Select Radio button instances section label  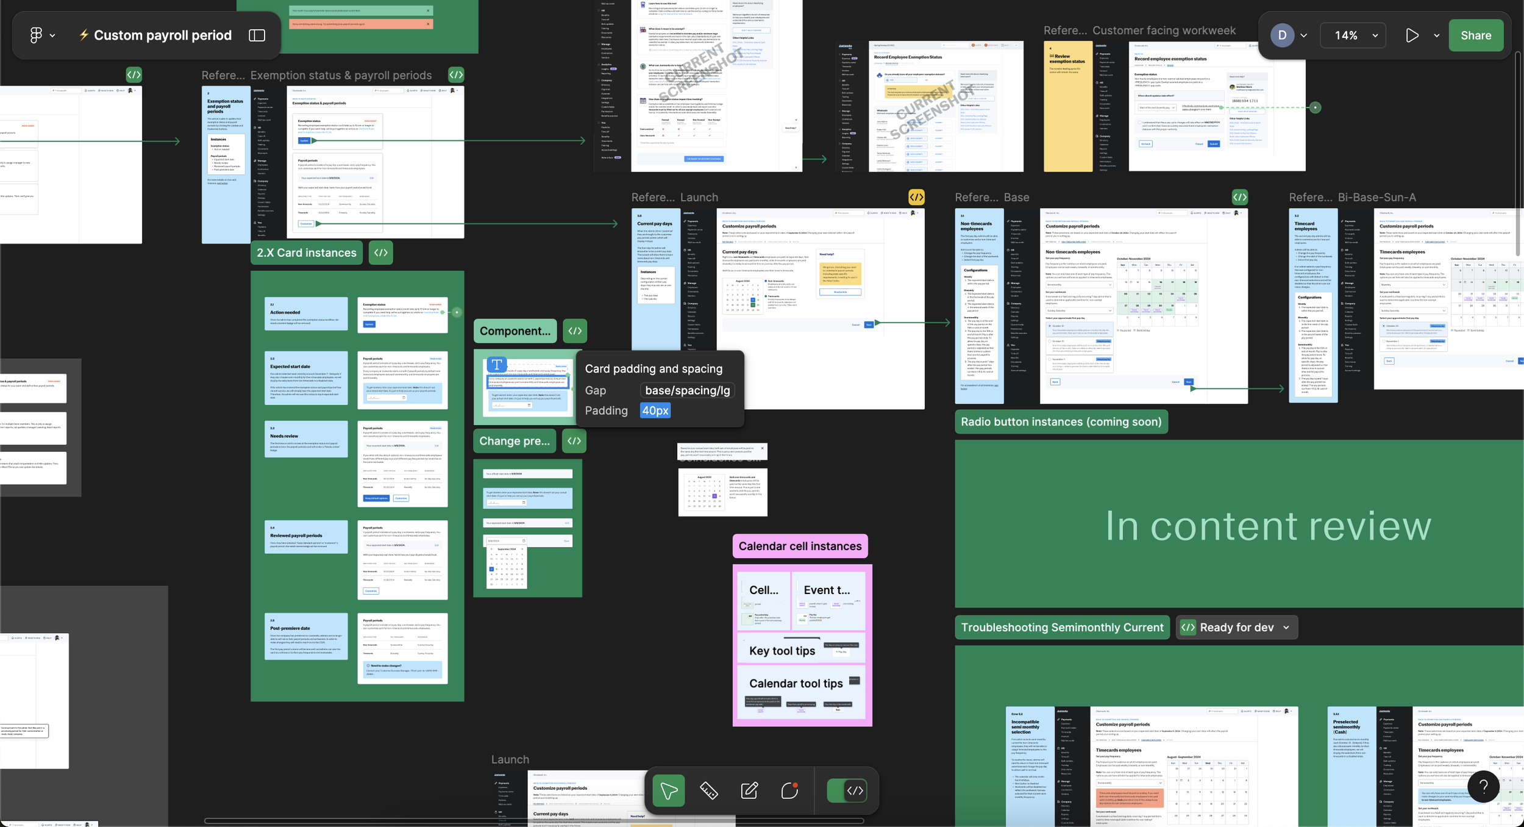pyautogui.click(x=1061, y=422)
